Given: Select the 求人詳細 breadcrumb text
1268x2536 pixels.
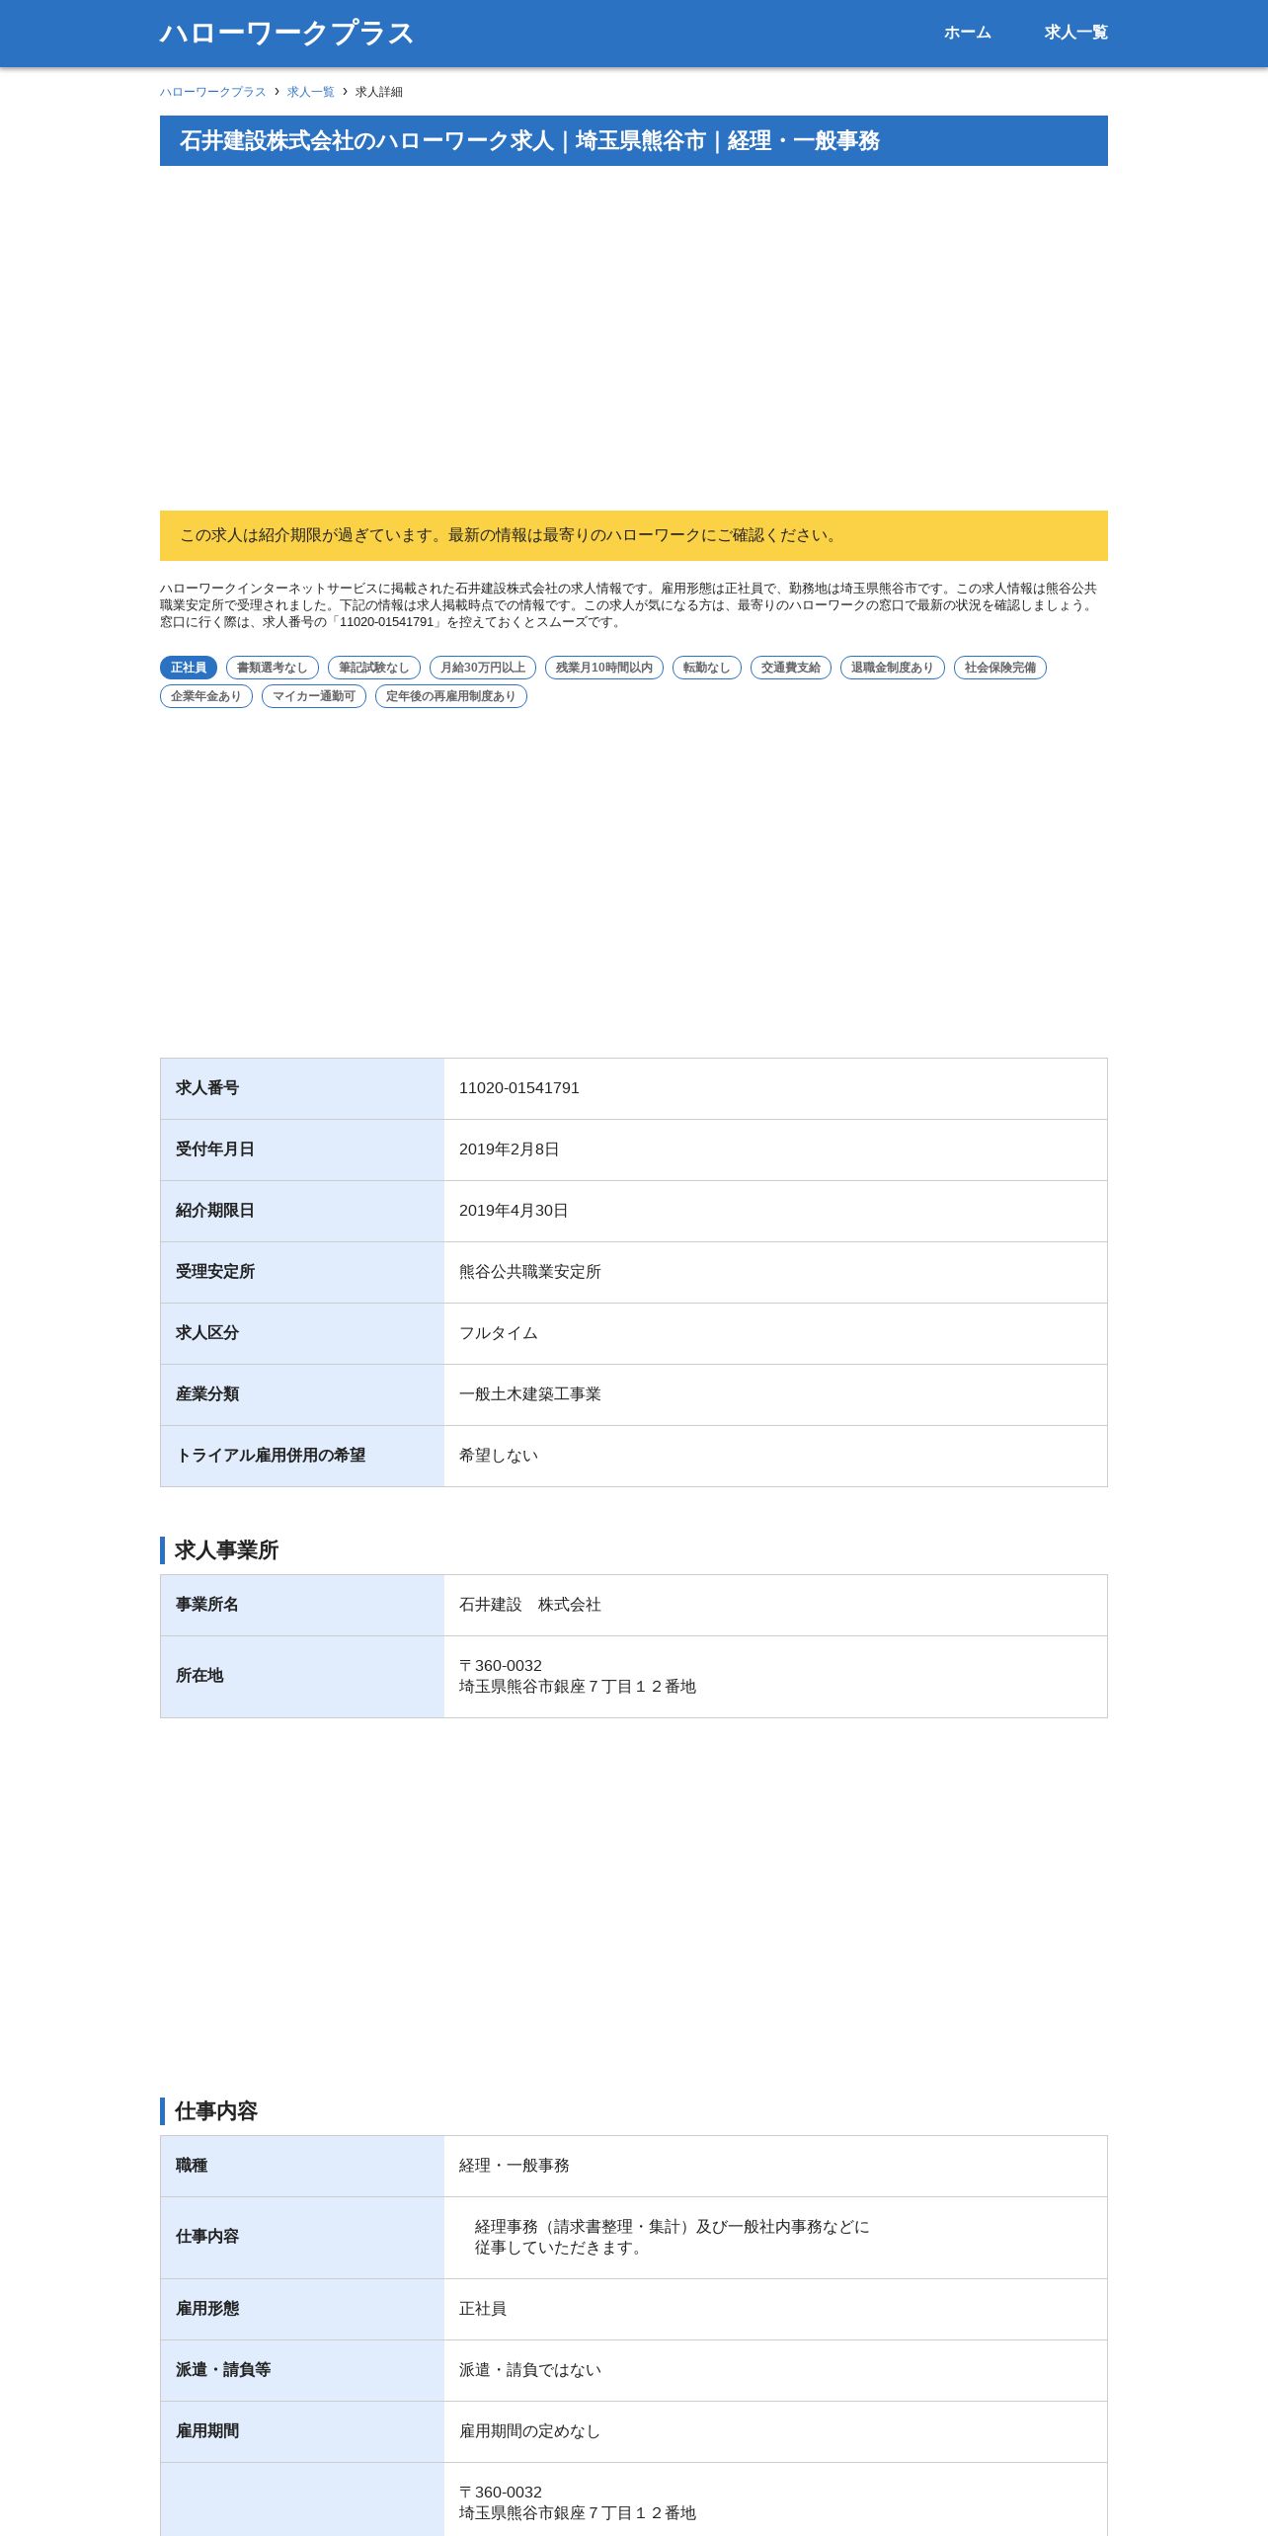Looking at the screenshot, I should pos(379,92).
